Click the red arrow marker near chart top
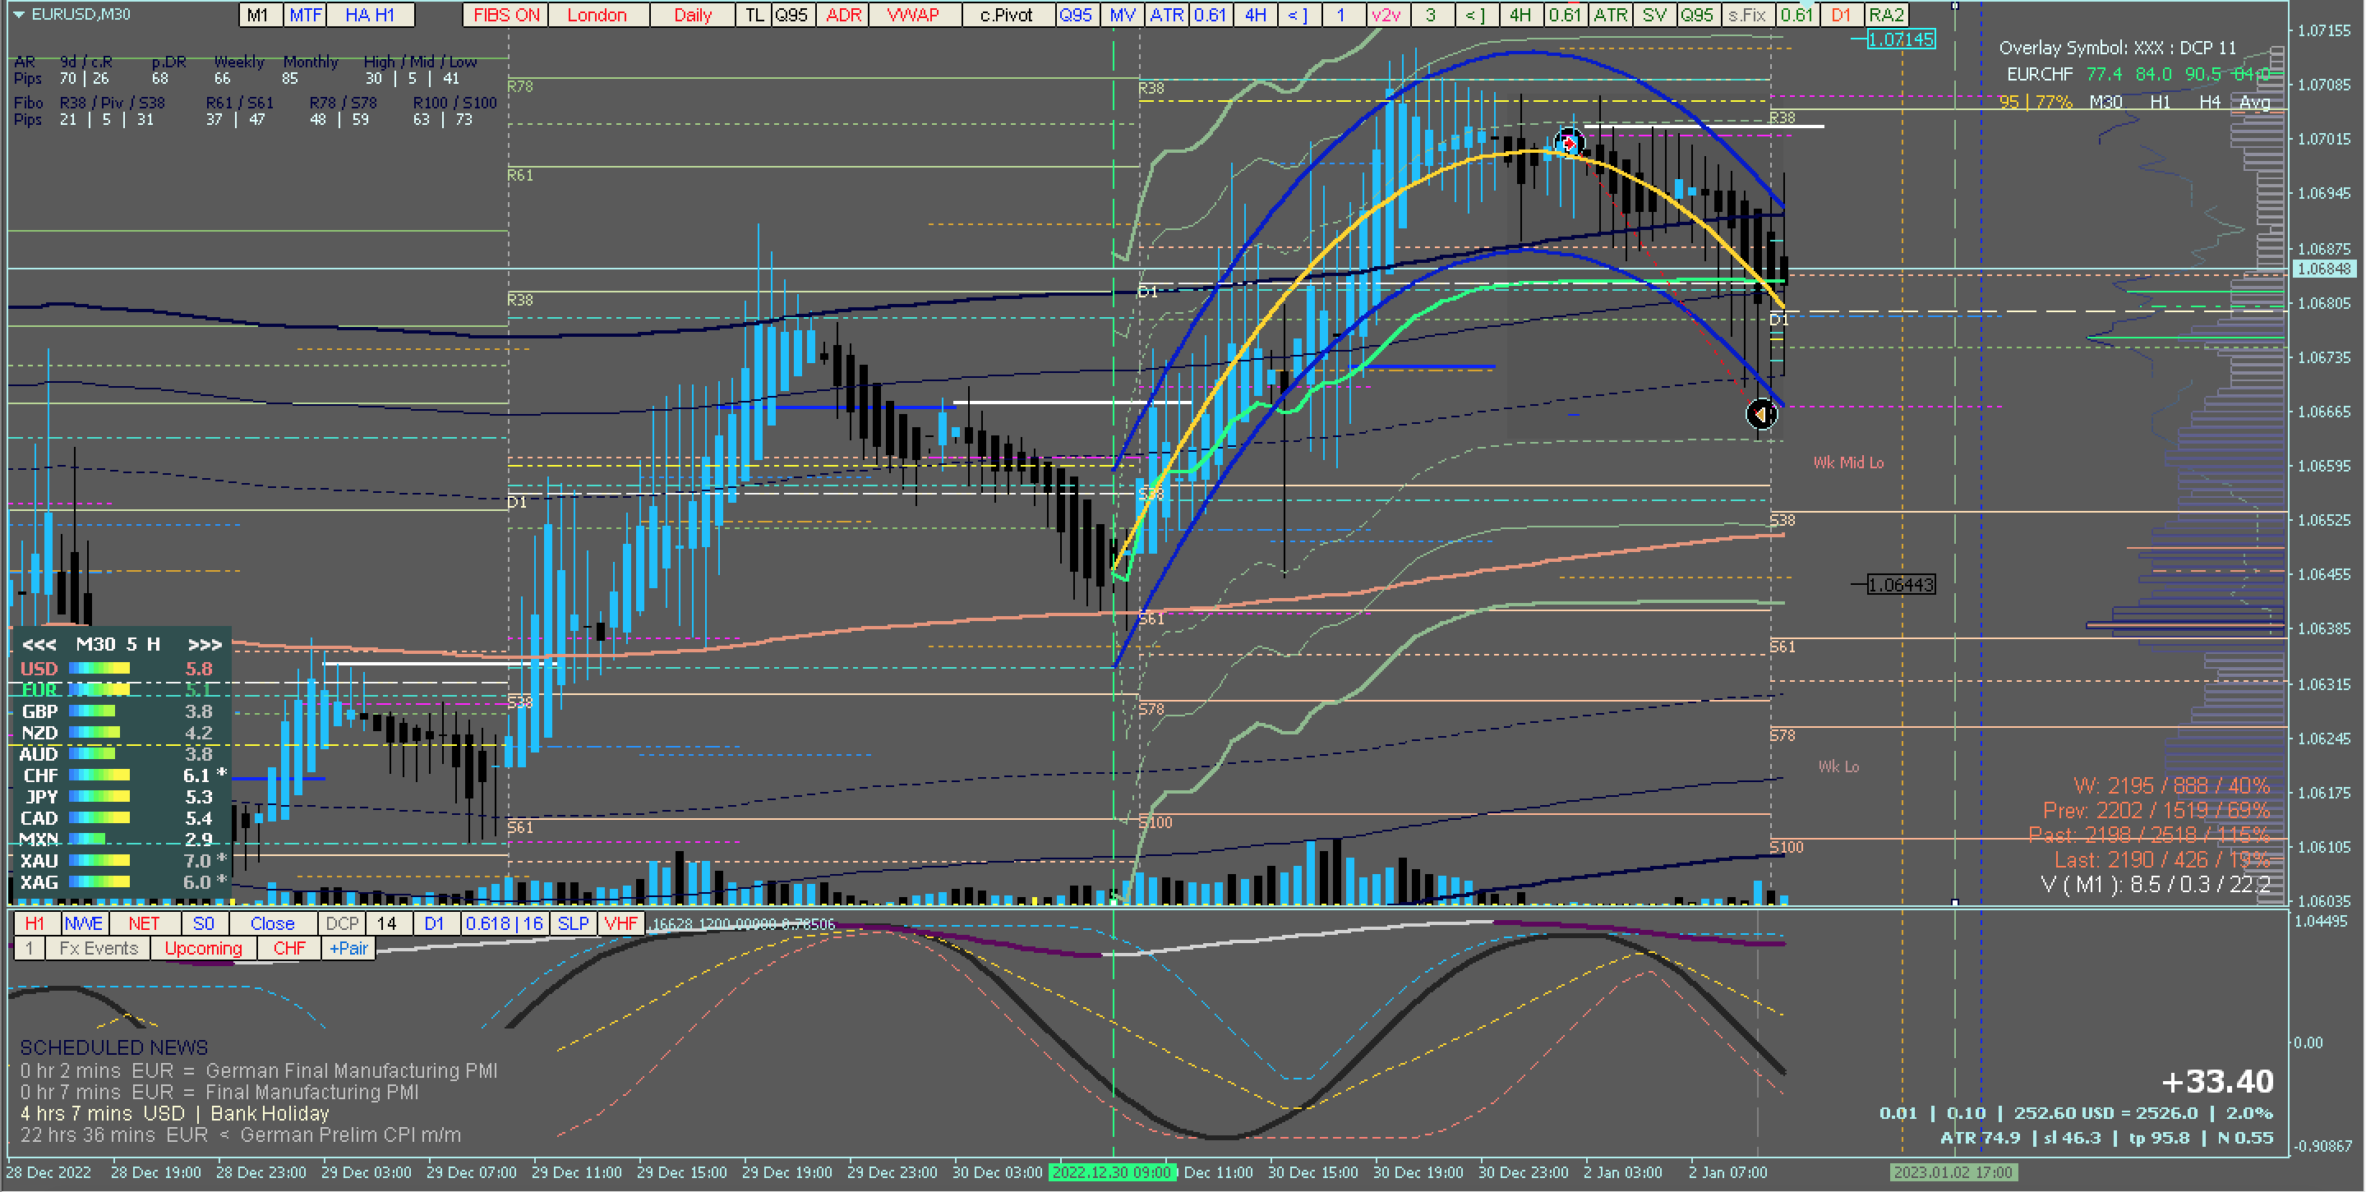Image resolution: width=2366 pixels, height=1192 pixels. [1568, 143]
